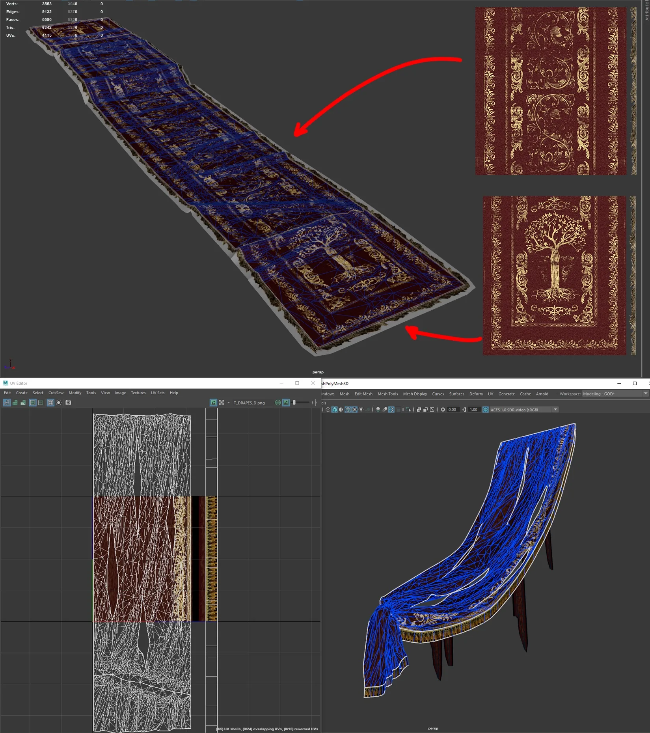Click the gamma value field showing 1.00
Screen dimensions: 650x733
(474, 410)
